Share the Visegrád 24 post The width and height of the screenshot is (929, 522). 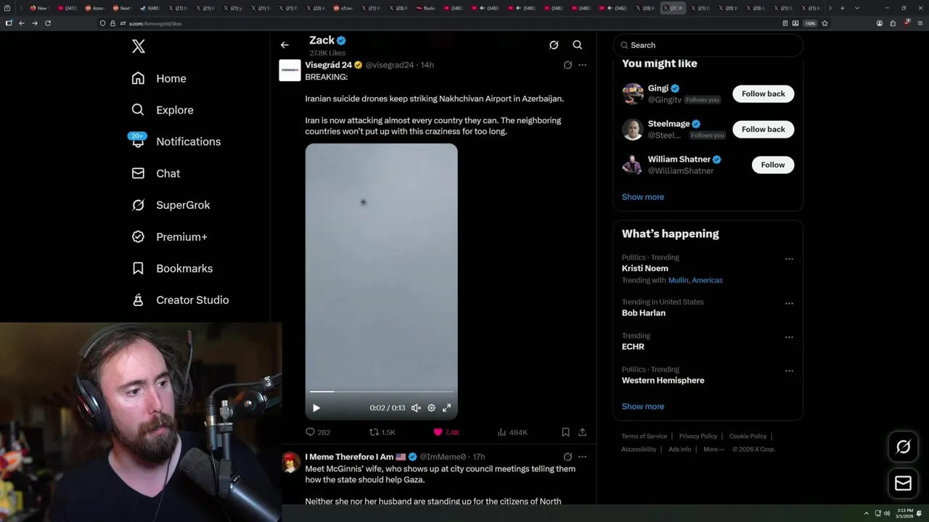(582, 432)
